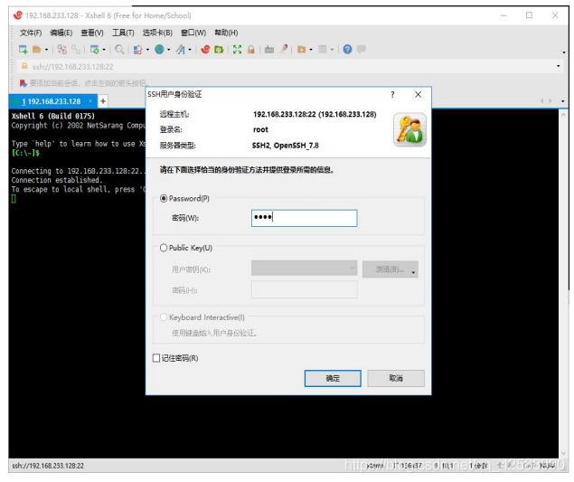Screen dimensions: 574x482
Task: Click the 浏览(B)... browse button
Action: 391,269
